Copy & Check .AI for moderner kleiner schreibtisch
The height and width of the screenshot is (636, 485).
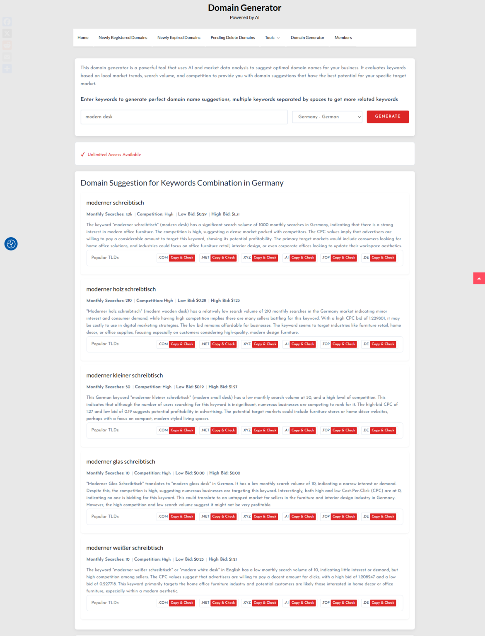(x=302, y=430)
